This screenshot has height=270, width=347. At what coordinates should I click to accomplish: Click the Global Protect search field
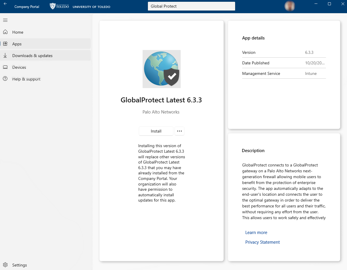point(191,6)
